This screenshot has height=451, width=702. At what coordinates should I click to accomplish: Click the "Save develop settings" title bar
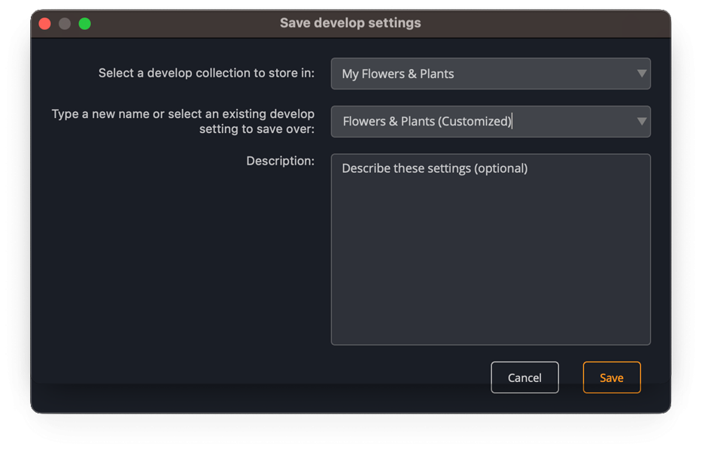point(351,23)
